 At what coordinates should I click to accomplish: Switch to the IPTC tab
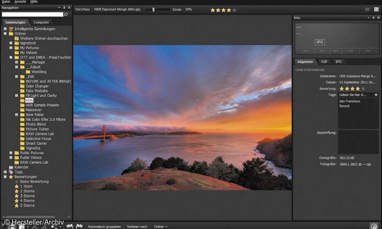coord(339,62)
